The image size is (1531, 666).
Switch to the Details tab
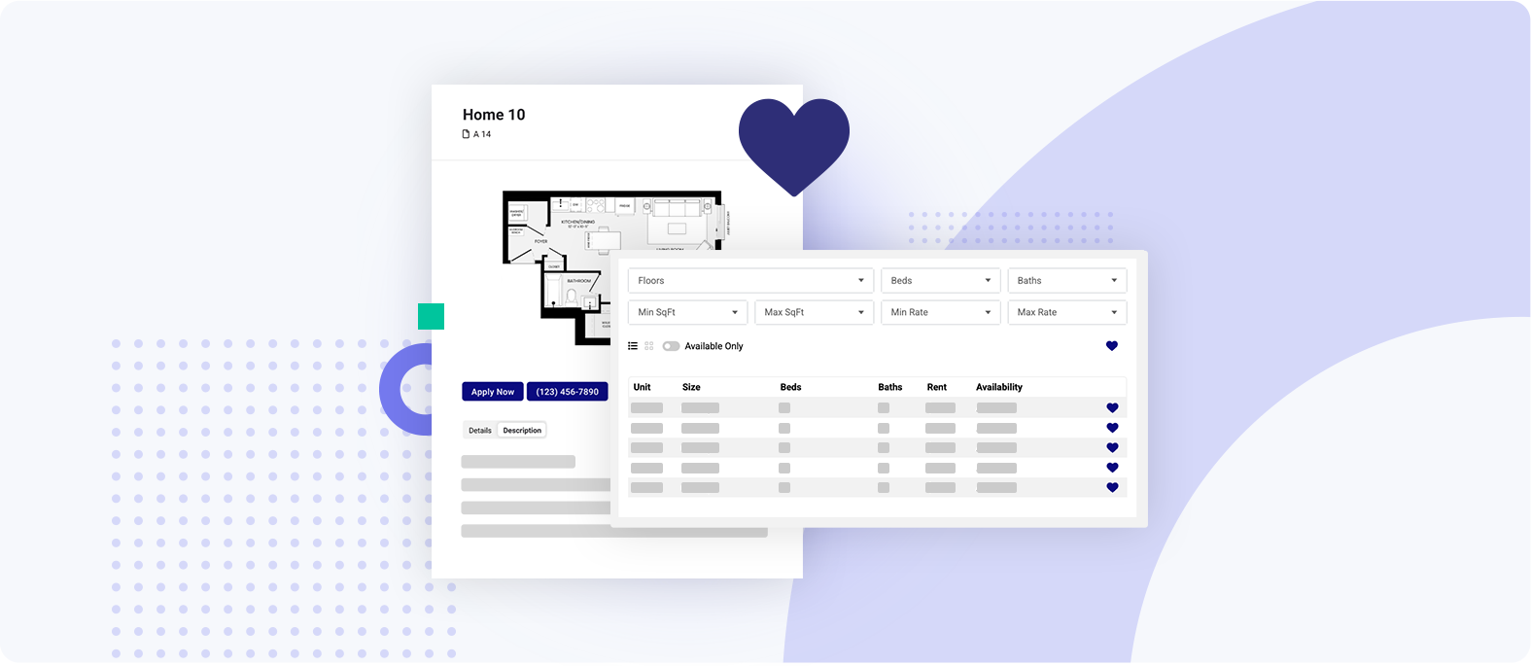(x=480, y=431)
